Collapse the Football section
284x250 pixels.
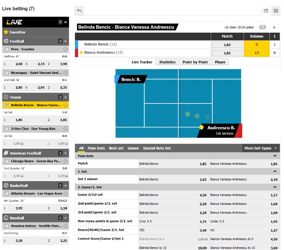(66, 41)
